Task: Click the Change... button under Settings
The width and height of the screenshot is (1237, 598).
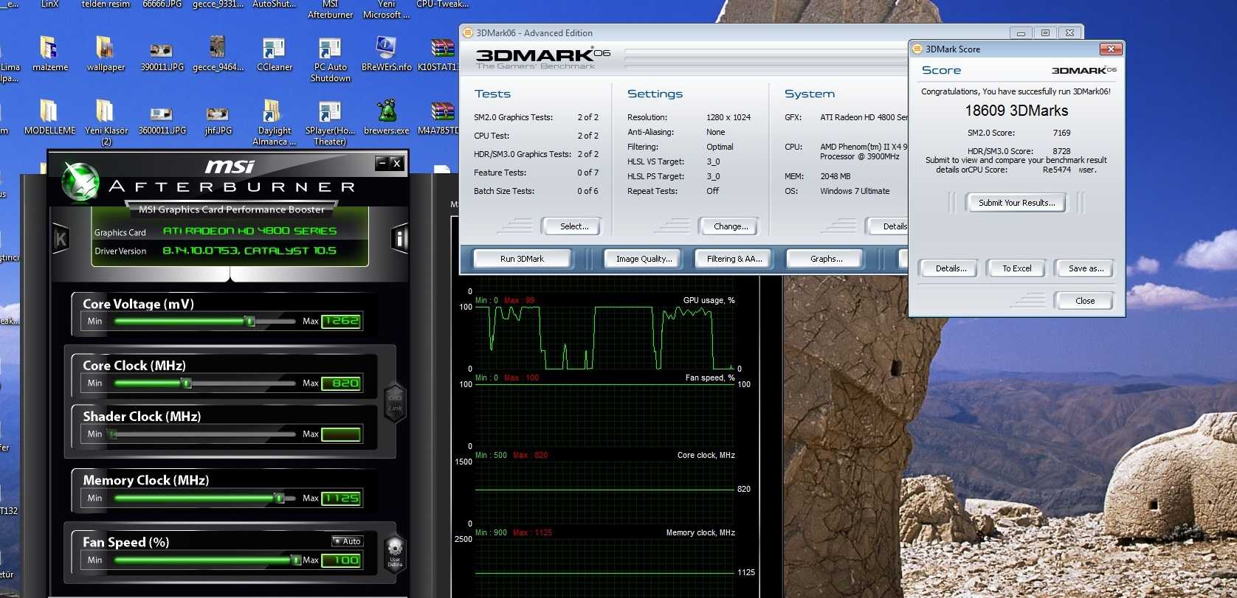Action: pyautogui.click(x=731, y=226)
